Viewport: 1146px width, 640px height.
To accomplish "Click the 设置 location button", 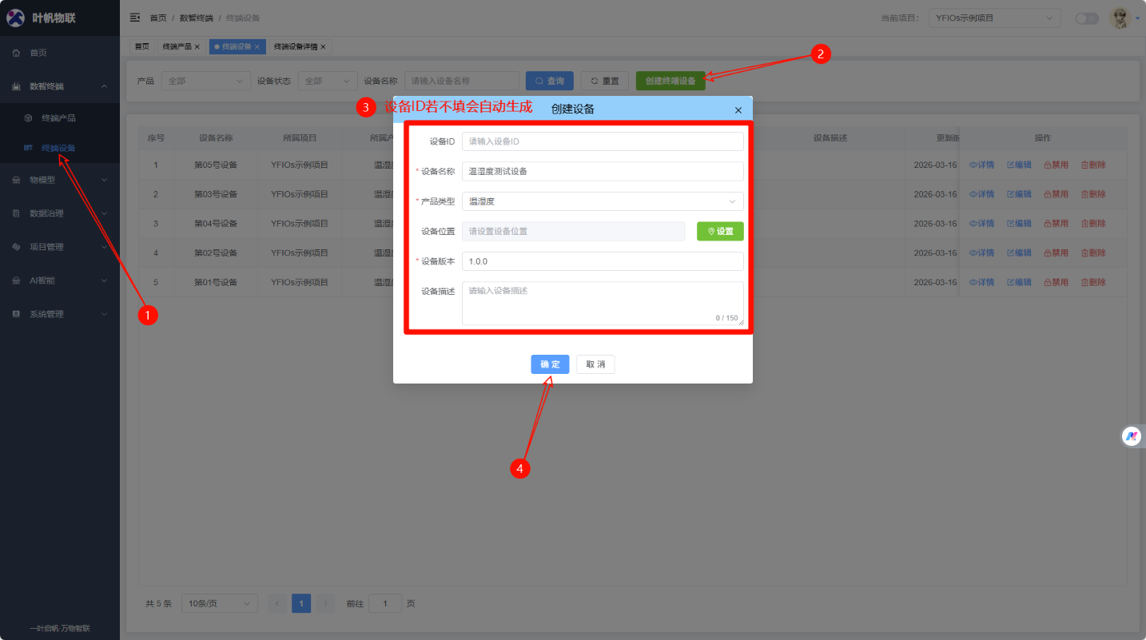I will point(720,231).
